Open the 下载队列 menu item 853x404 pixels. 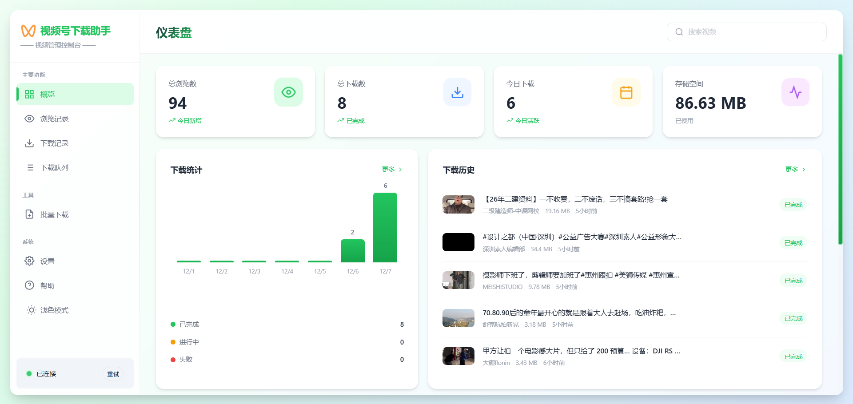(x=75, y=167)
